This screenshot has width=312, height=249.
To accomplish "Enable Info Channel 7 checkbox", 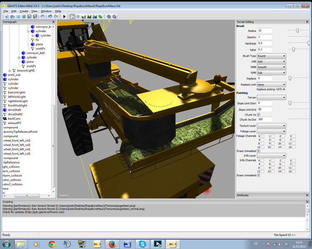I will tap(294, 164).
